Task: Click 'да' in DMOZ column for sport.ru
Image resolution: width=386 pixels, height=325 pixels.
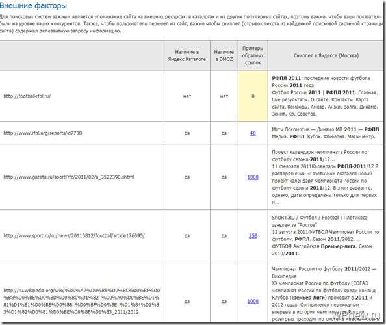Action: pos(224,235)
